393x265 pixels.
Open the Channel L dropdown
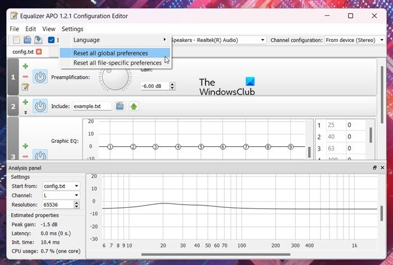coord(61,196)
